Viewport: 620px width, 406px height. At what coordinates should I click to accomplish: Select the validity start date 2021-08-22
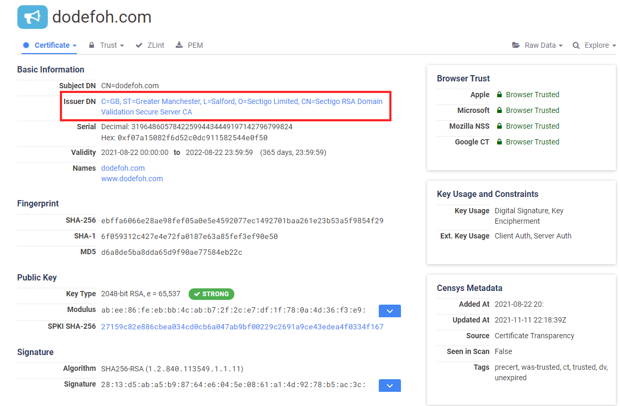pyautogui.click(x=135, y=153)
